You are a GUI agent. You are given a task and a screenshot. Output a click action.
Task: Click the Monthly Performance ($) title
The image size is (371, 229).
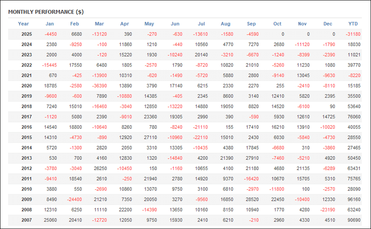point(46,12)
